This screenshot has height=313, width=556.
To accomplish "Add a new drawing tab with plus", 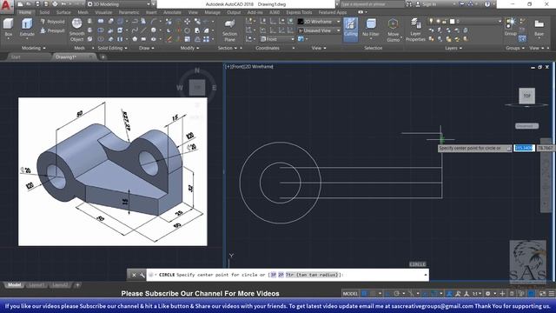I will tap(103, 57).
